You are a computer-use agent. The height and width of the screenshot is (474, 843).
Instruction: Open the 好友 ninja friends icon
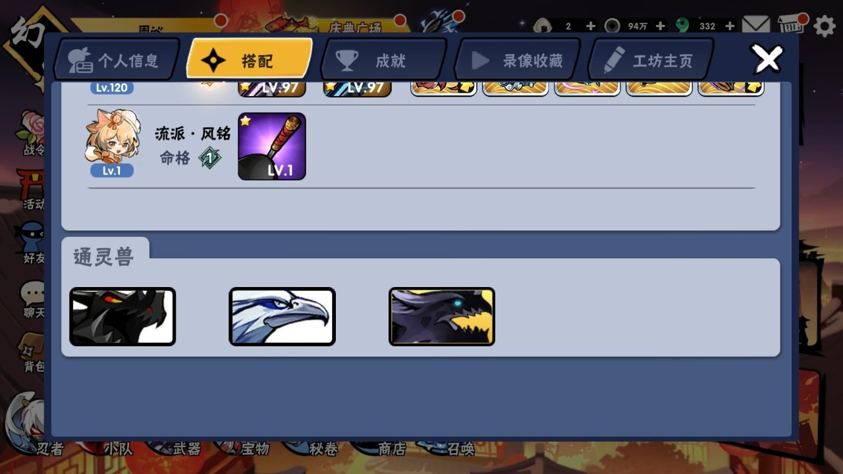(x=33, y=242)
